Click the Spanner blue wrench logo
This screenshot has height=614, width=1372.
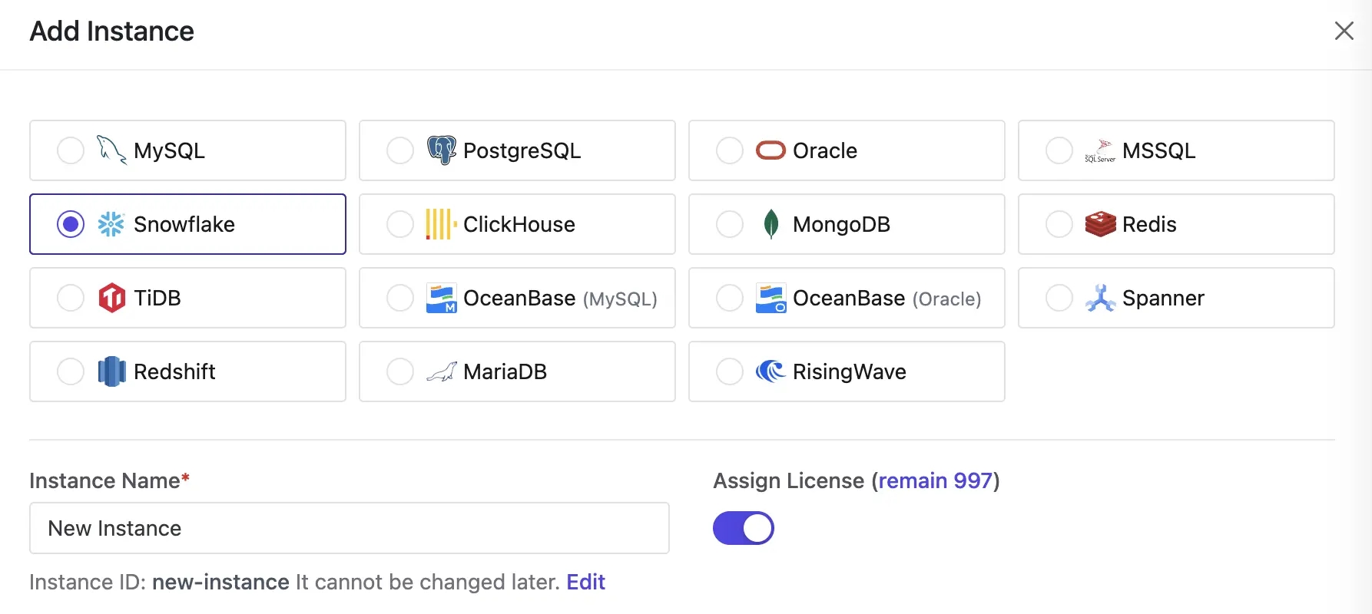click(x=1100, y=298)
